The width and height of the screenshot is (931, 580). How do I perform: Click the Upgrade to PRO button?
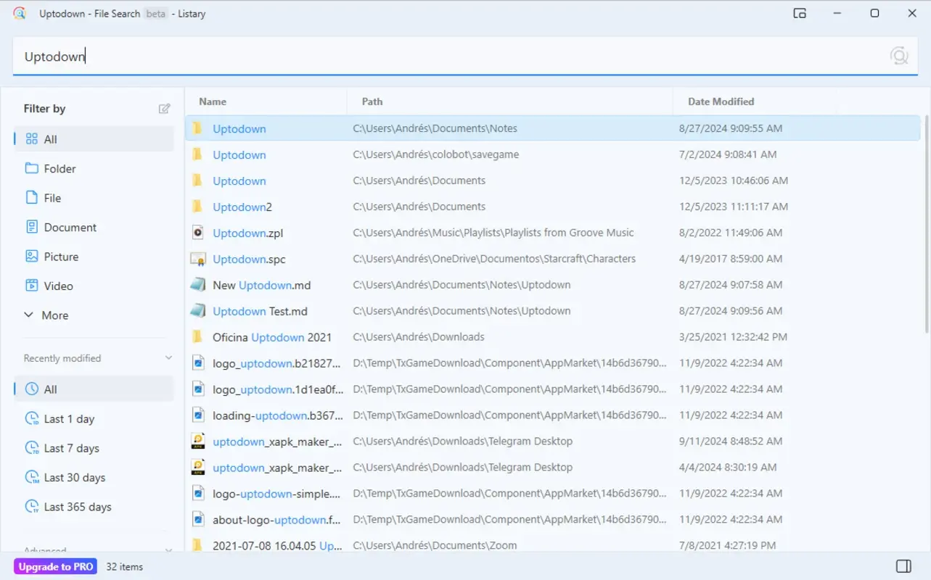coord(55,566)
